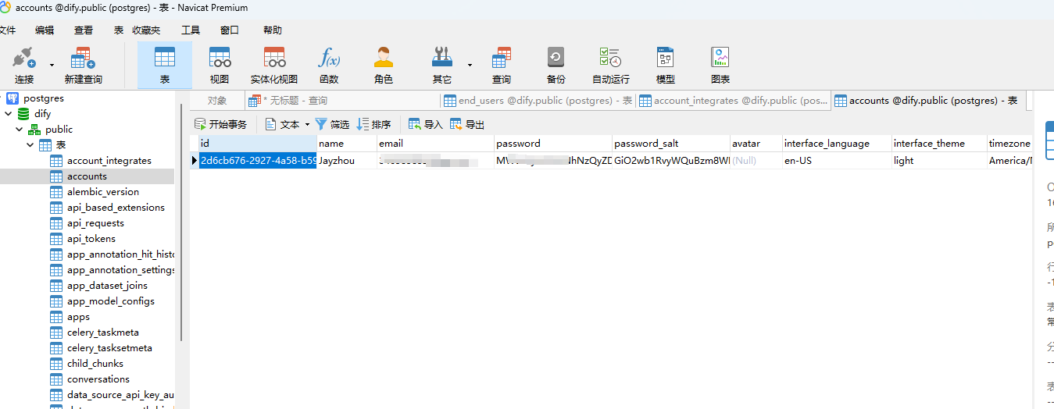Switch to the 无标题 - 查询 tab

342,101
